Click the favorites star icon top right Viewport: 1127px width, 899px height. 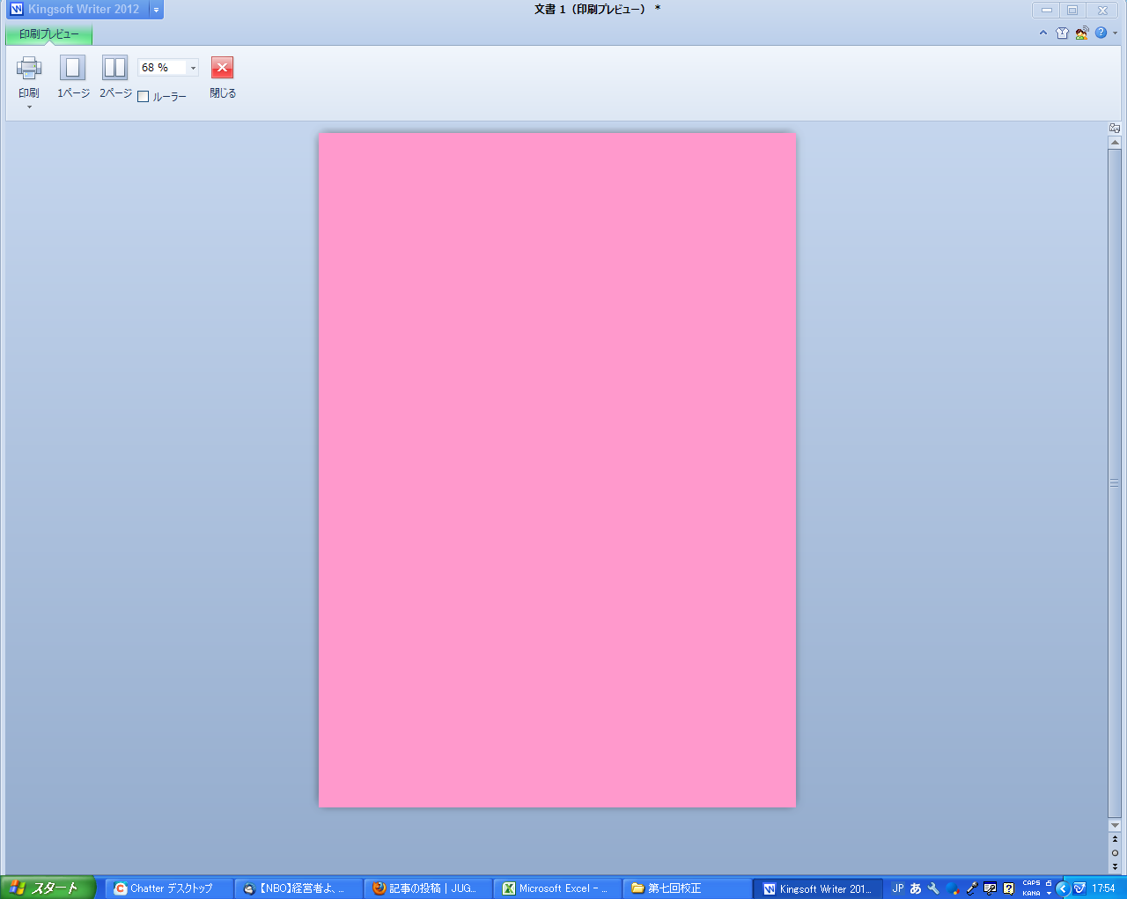(1063, 33)
